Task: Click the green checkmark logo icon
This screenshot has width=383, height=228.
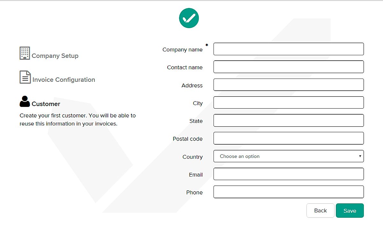Action: click(189, 18)
